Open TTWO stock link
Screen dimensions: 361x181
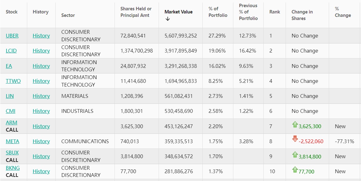(13, 81)
